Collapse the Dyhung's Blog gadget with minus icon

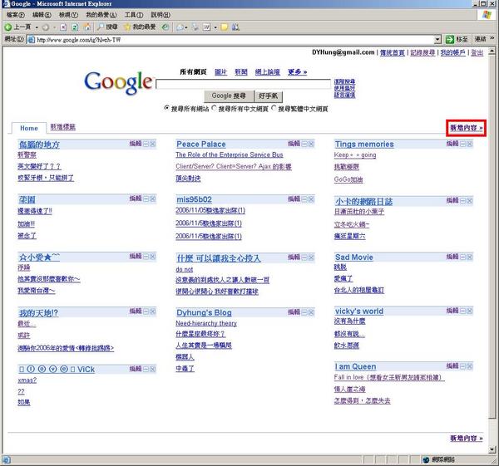(x=304, y=312)
